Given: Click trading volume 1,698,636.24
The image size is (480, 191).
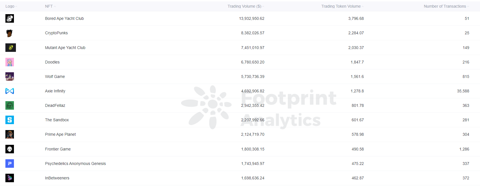Looking at the screenshot, I should click(253, 178).
